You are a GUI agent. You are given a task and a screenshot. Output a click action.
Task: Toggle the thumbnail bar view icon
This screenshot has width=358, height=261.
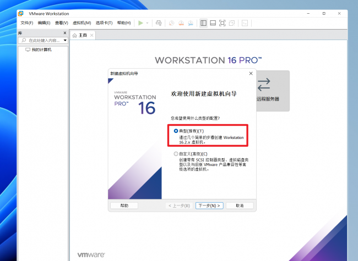pos(213,23)
